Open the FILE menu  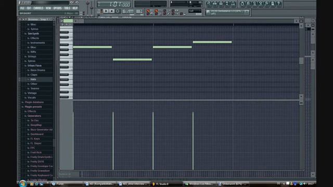click(22, 8)
